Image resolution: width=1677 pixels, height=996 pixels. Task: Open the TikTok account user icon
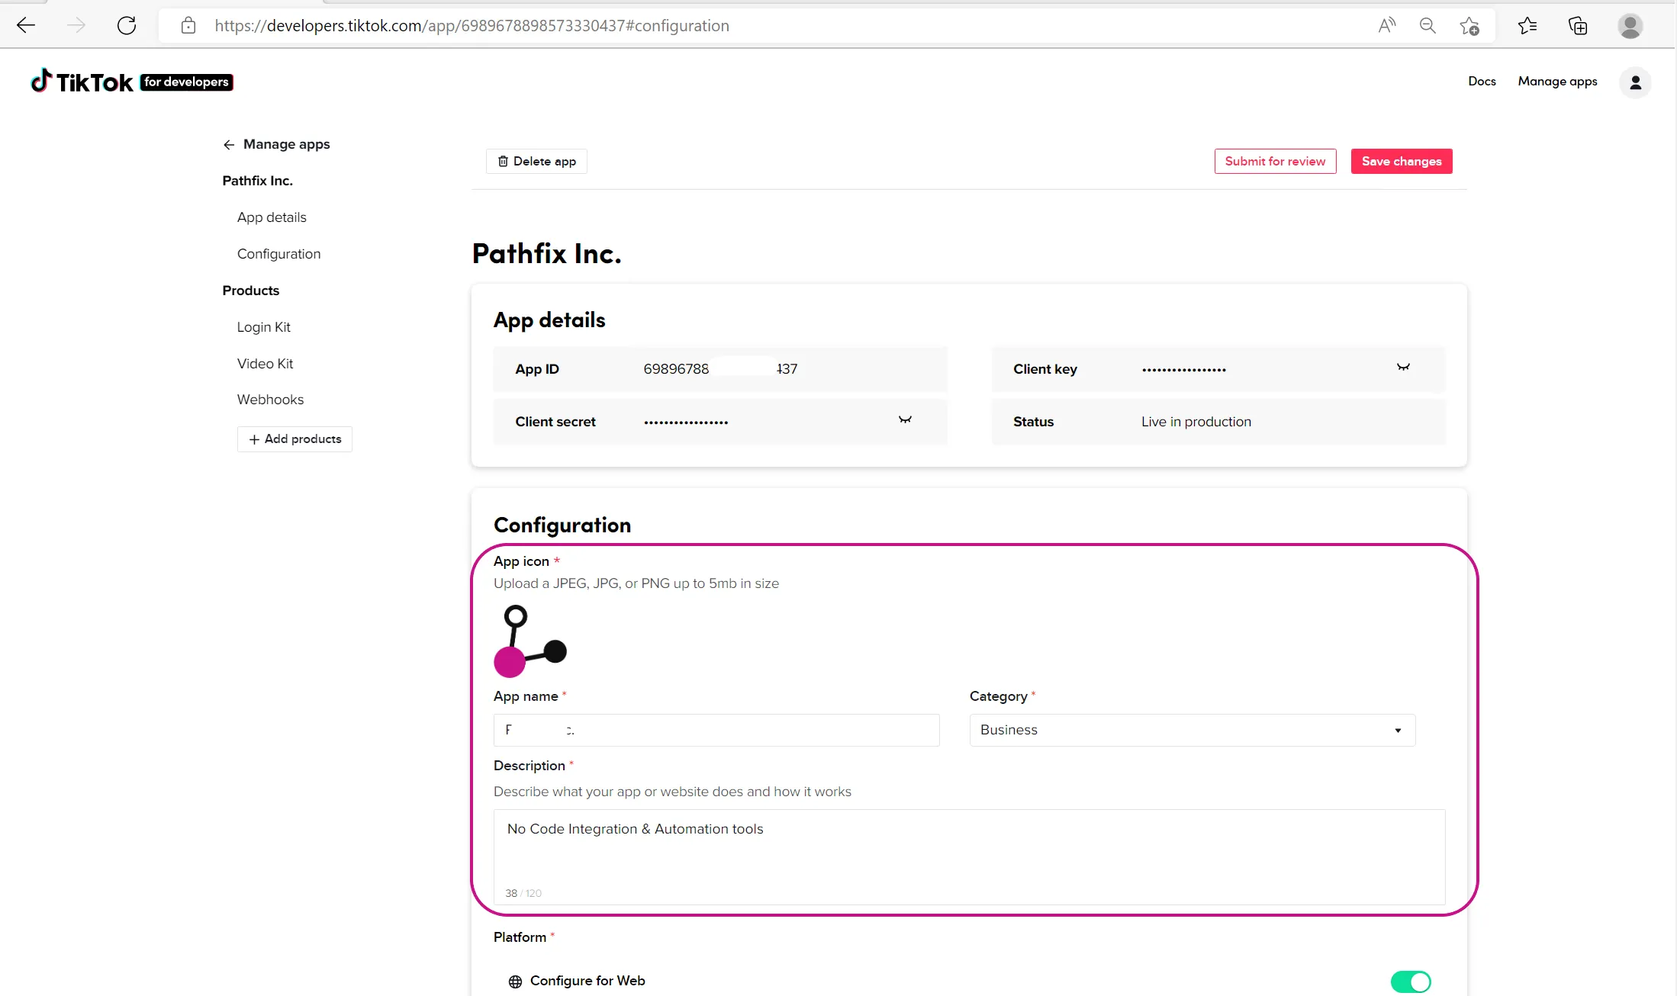(1635, 82)
